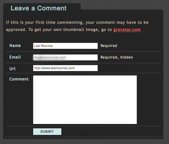The width and height of the screenshot is (169, 144).
Task: Click the Email field label
Action: coord(15,57)
